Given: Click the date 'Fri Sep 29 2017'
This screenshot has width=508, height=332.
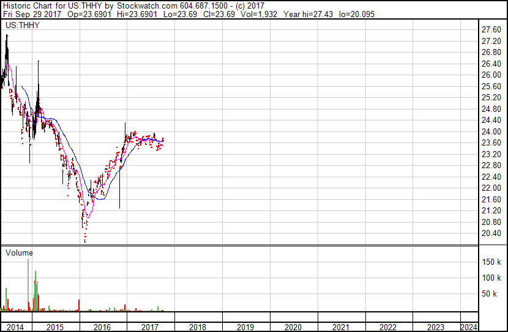Looking at the screenshot, I should pos(32,14).
